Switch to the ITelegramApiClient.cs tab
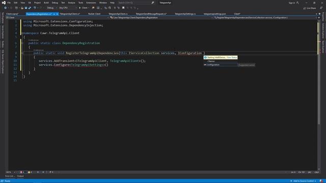The width and height of the screenshot is (326, 183). pyautogui.click(x=70, y=14)
